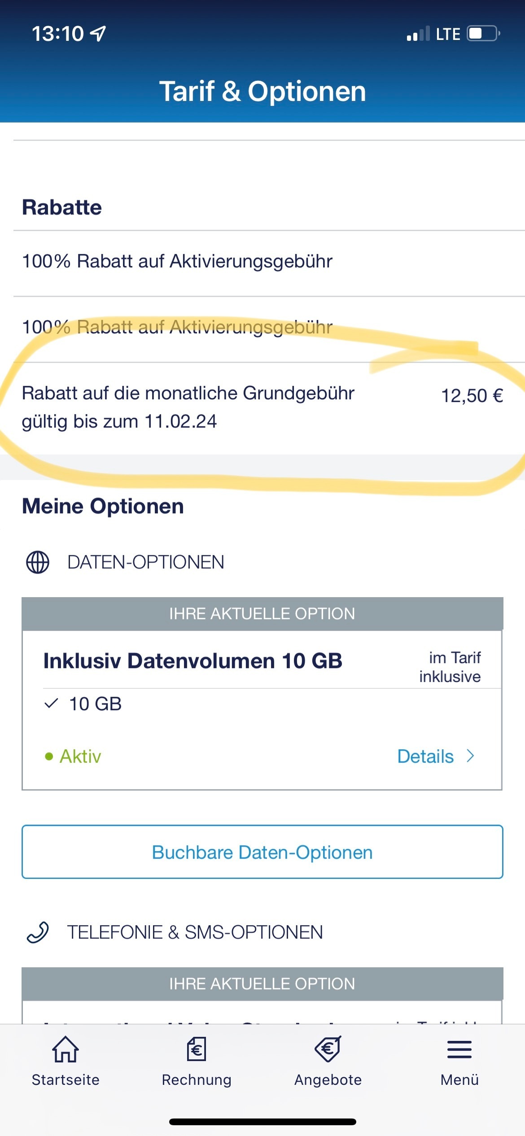Switch to the Rechnung tab label
The image size is (525, 1136).
(197, 1080)
